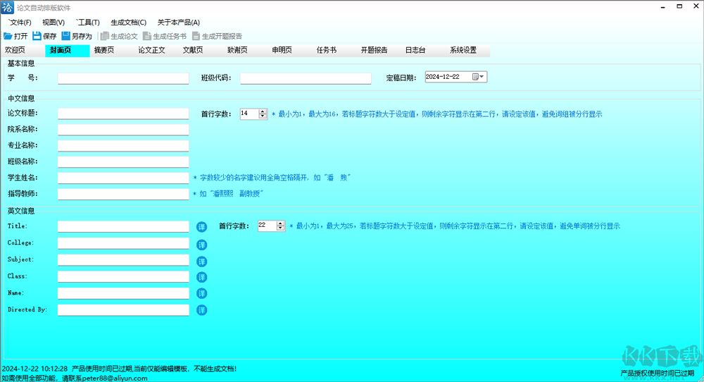Click the Generate Task Book (生成任务书) icon
Viewport: 704px width, 382px height.
147,36
